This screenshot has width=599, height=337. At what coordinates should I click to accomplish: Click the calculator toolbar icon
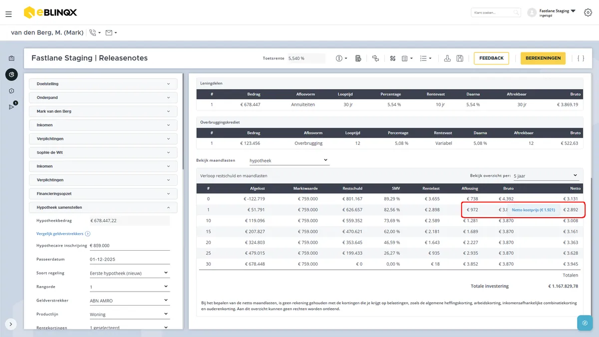(x=358, y=58)
